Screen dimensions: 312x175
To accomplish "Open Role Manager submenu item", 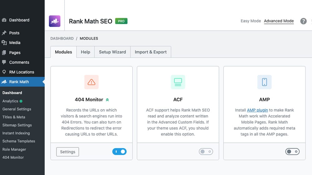I will (x=14, y=149).
